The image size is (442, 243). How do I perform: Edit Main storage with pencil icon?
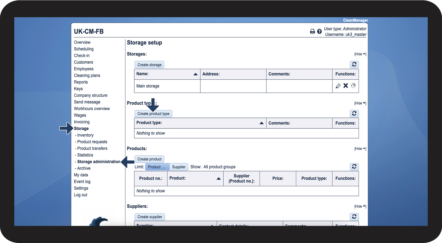(x=338, y=86)
